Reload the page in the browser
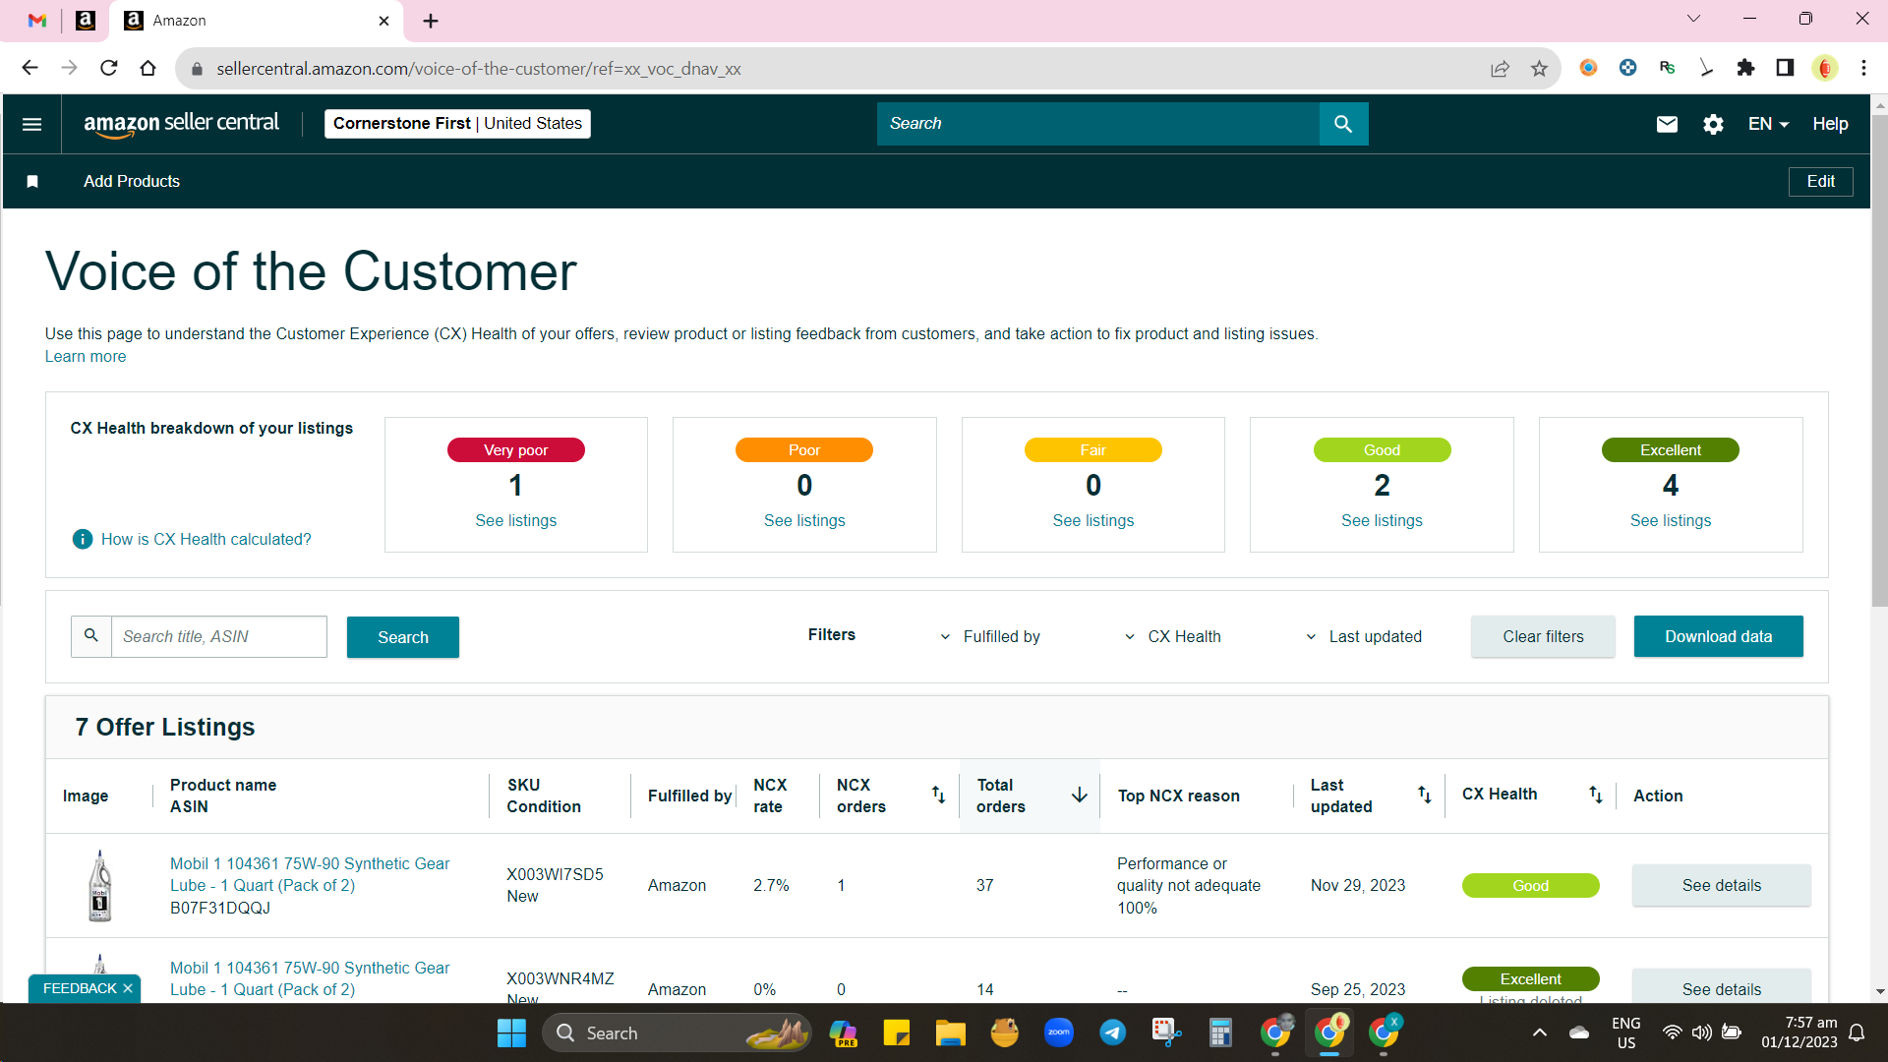This screenshot has width=1888, height=1062. [x=109, y=68]
